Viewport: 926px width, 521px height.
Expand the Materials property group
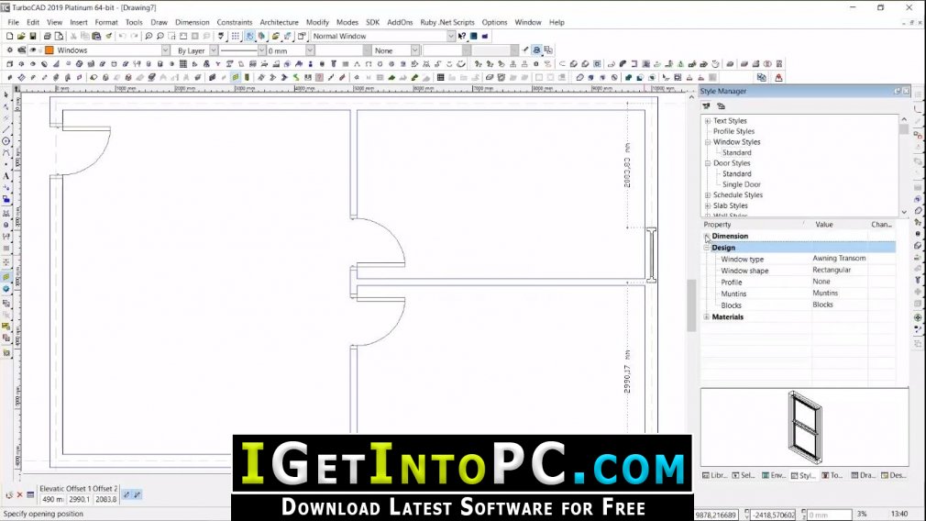(x=706, y=317)
